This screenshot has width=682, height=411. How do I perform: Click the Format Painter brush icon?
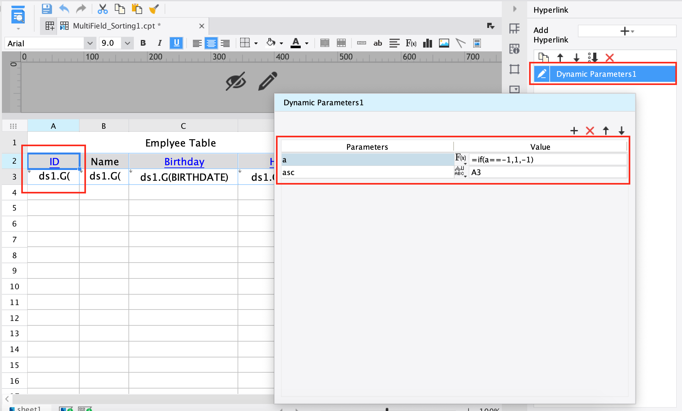[154, 9]
